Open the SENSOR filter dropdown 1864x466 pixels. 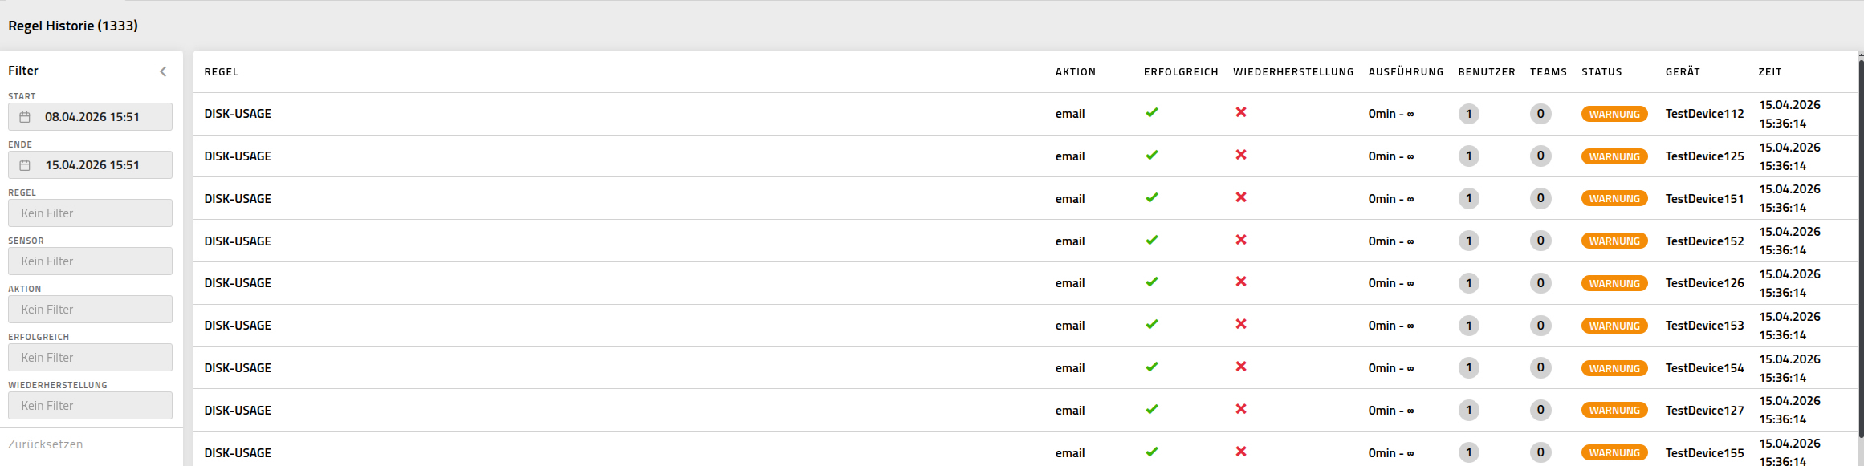(90, 261)
